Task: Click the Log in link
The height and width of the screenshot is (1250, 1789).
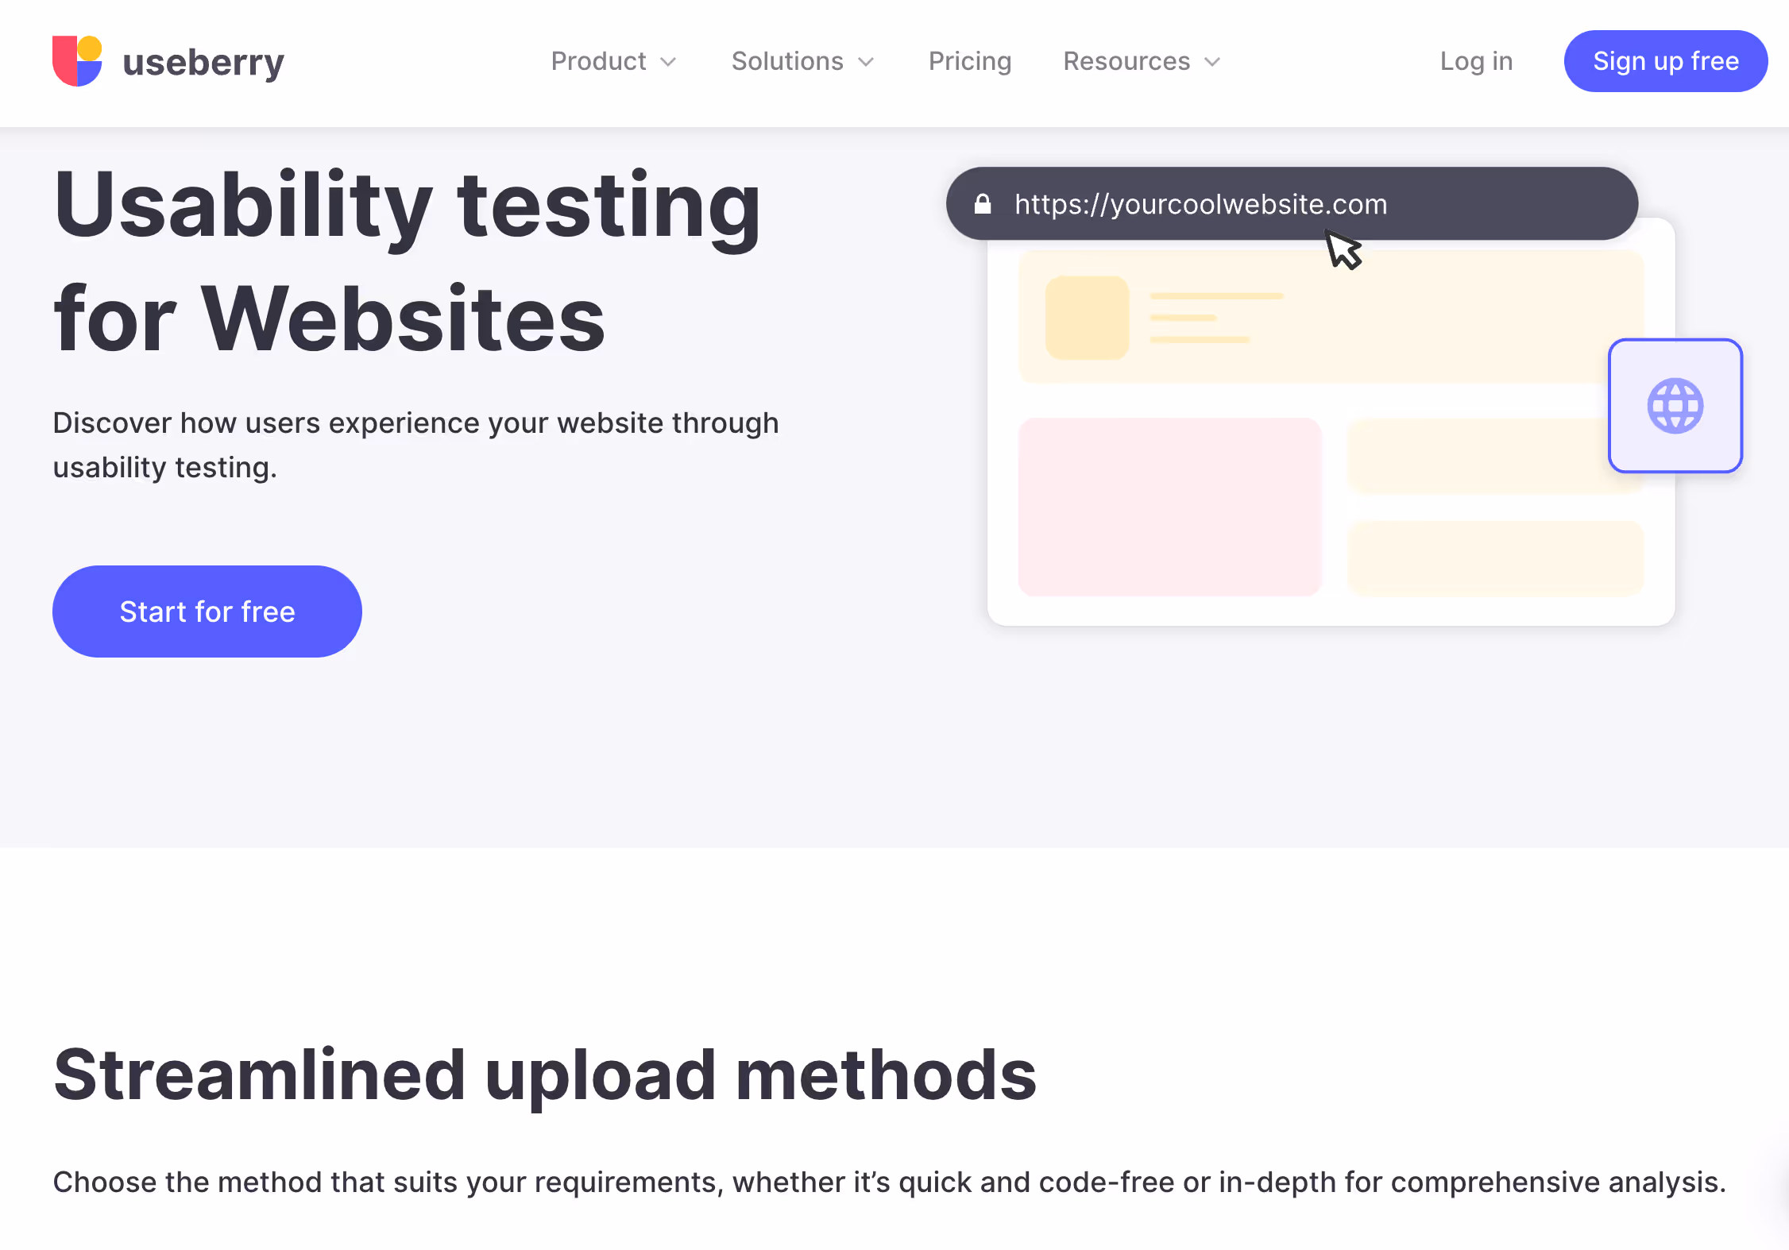Action: [1475, 61]
